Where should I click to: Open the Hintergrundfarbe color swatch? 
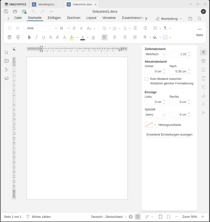click(x=149, y=125)
